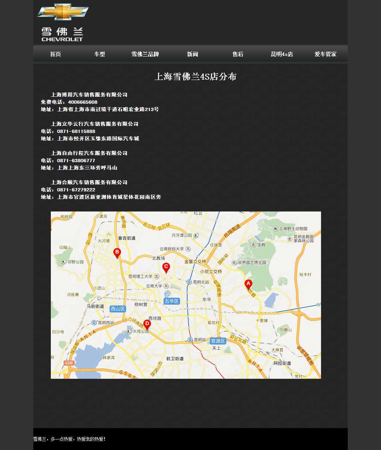The width and height of the screenshot is (381, 450).
Task: Select the 昆明西站 station icon
Action: (94, 323)
